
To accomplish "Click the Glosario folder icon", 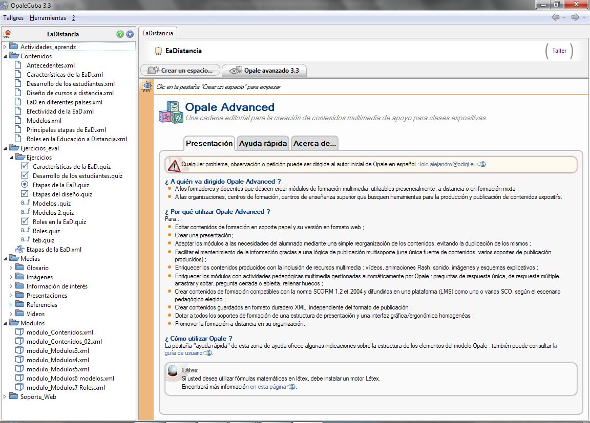I will (x=20, y=268).
